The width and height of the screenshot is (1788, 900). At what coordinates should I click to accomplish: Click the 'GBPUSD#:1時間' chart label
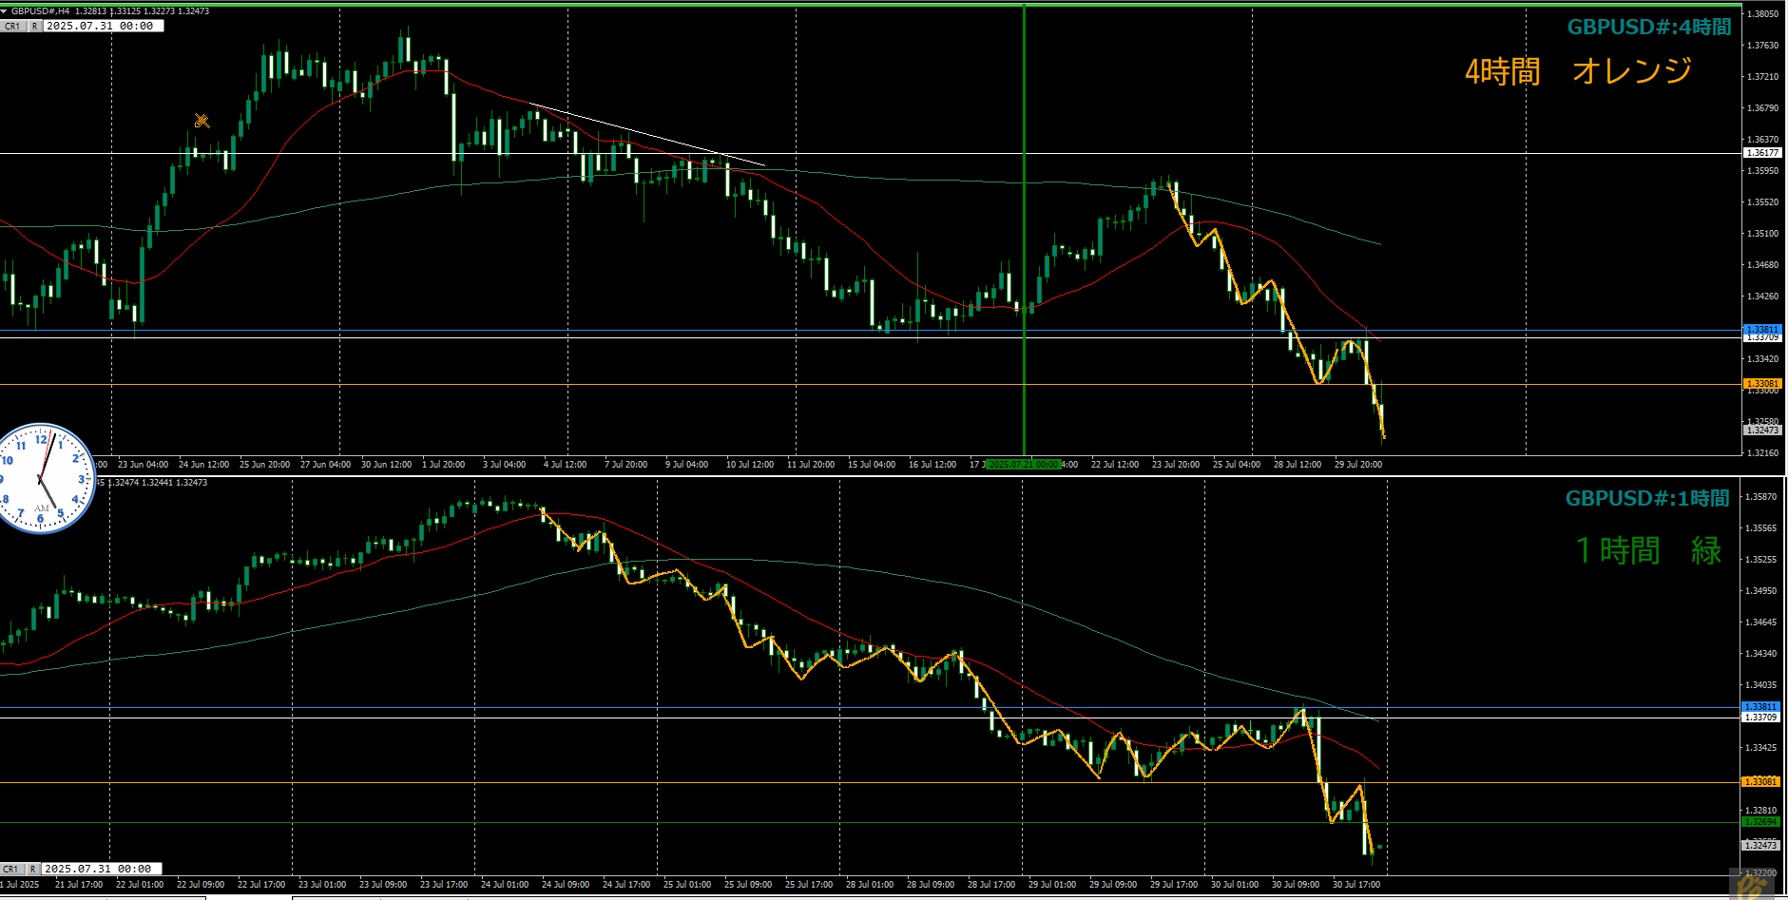1647,498
